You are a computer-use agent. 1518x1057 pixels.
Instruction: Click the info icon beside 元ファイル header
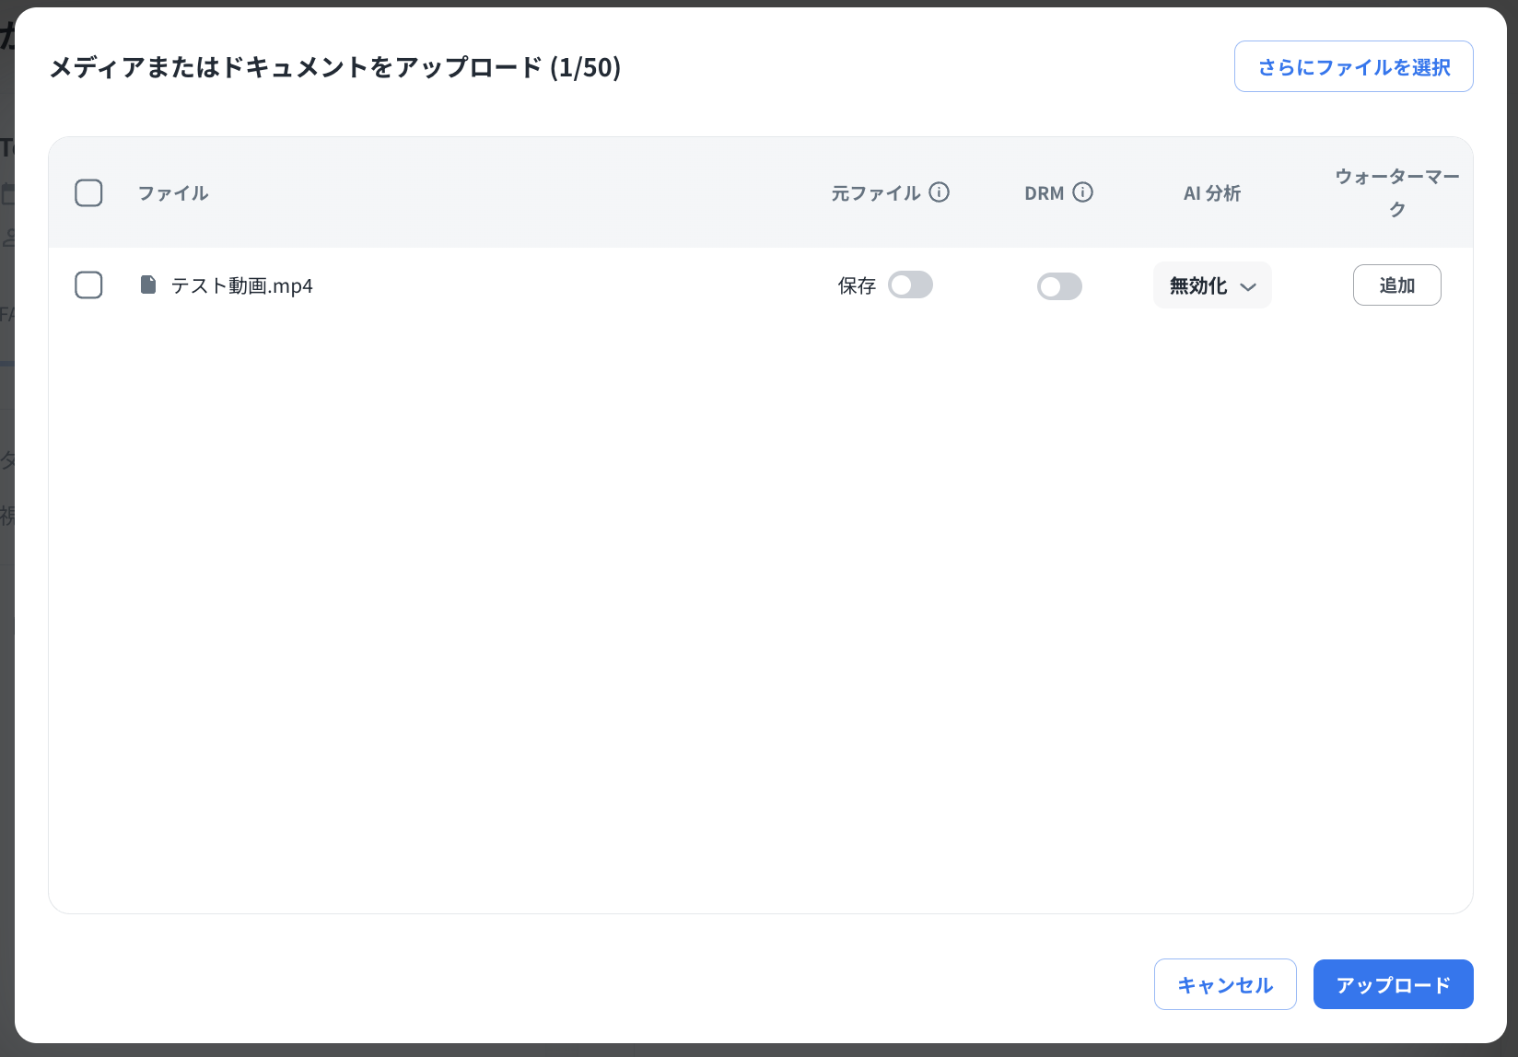point(939,192)
